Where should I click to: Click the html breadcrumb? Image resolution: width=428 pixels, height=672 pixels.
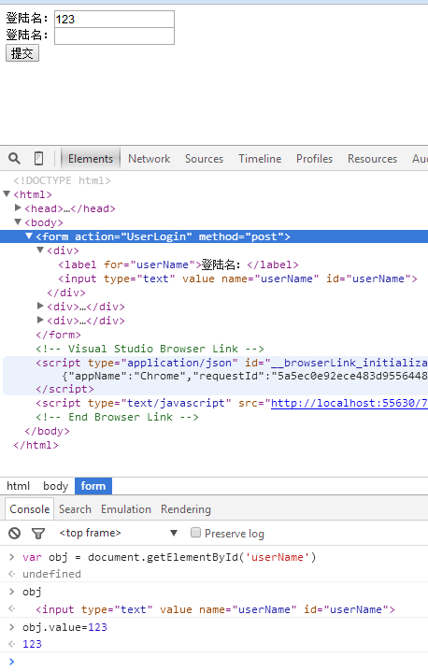tap(18, 486)
